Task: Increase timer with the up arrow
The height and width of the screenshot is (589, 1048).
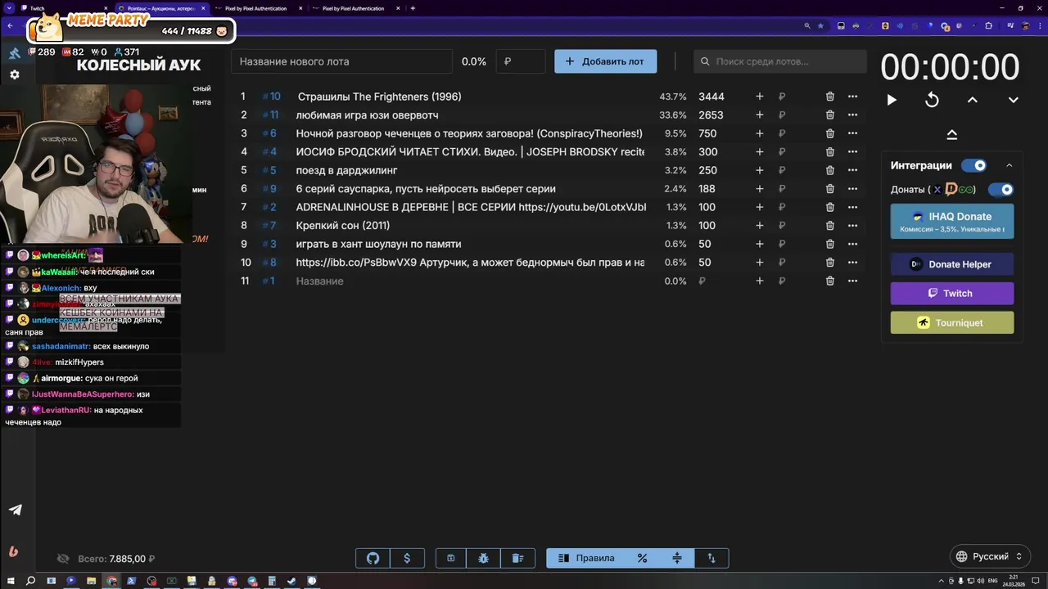Action: [973, 100]
